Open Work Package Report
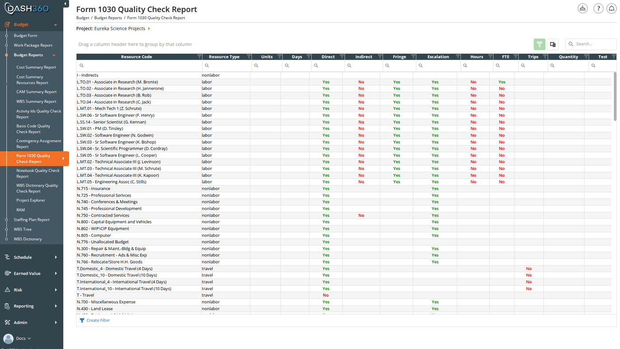 [x=33, y=45]
